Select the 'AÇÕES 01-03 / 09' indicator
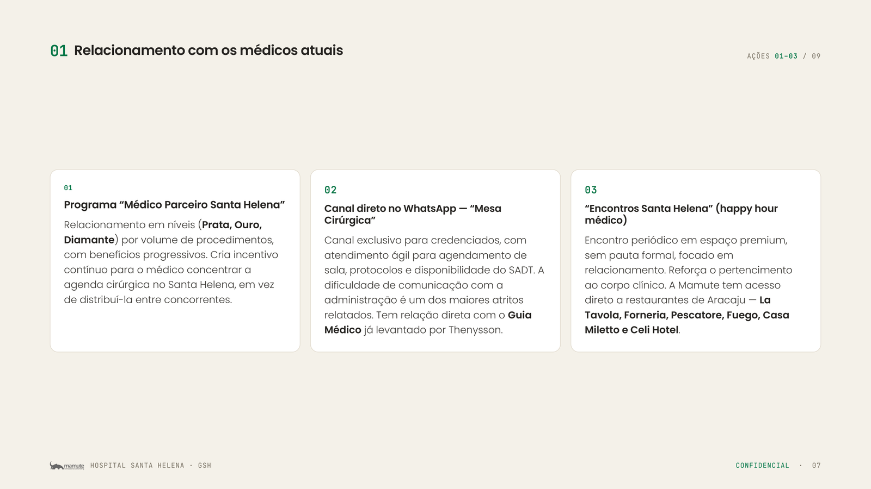The image size is (871, 489). click(x=784, y=56)
